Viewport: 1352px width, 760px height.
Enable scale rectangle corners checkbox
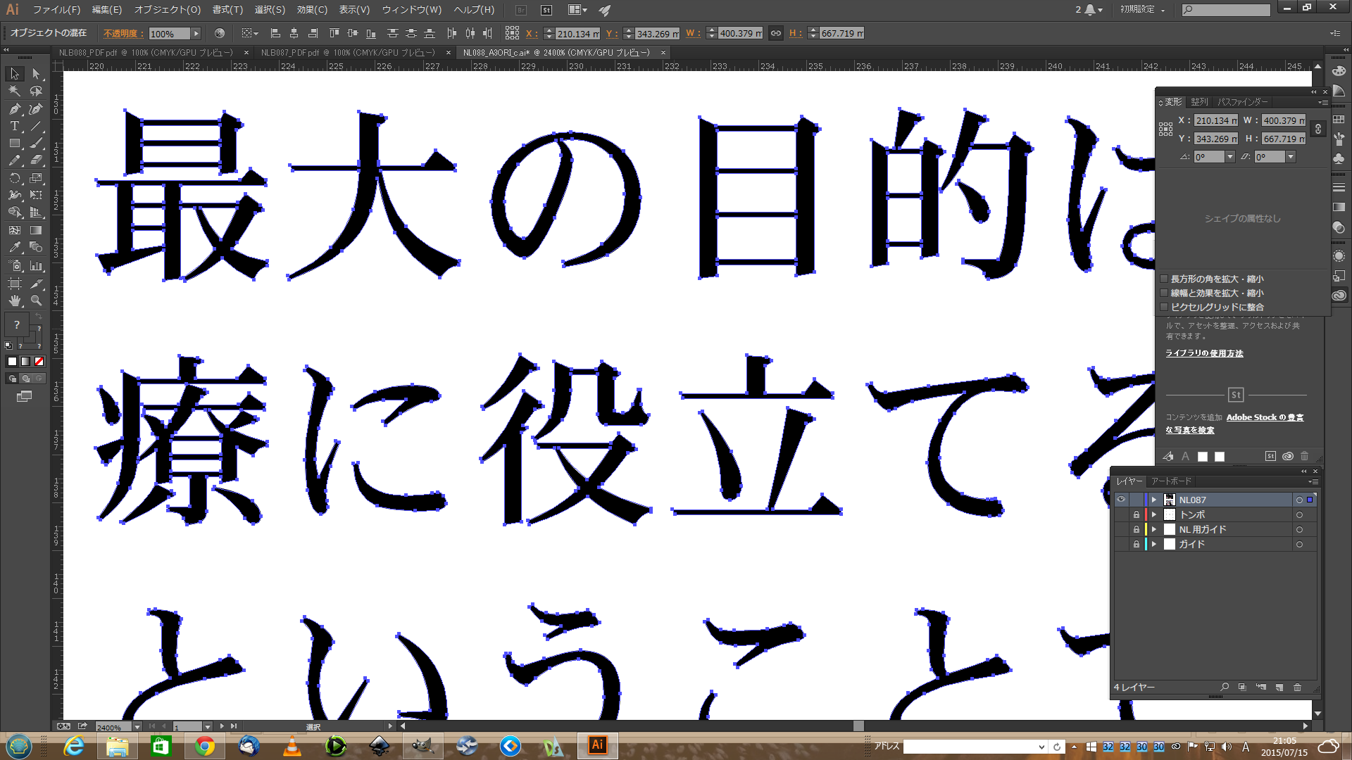1164,279
